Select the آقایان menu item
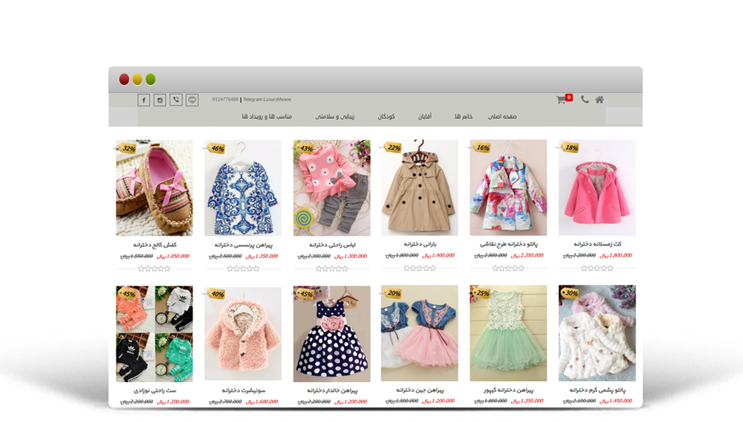Image resolution: width=743 pixels, height=422 pixels. (x=425, y=117)
